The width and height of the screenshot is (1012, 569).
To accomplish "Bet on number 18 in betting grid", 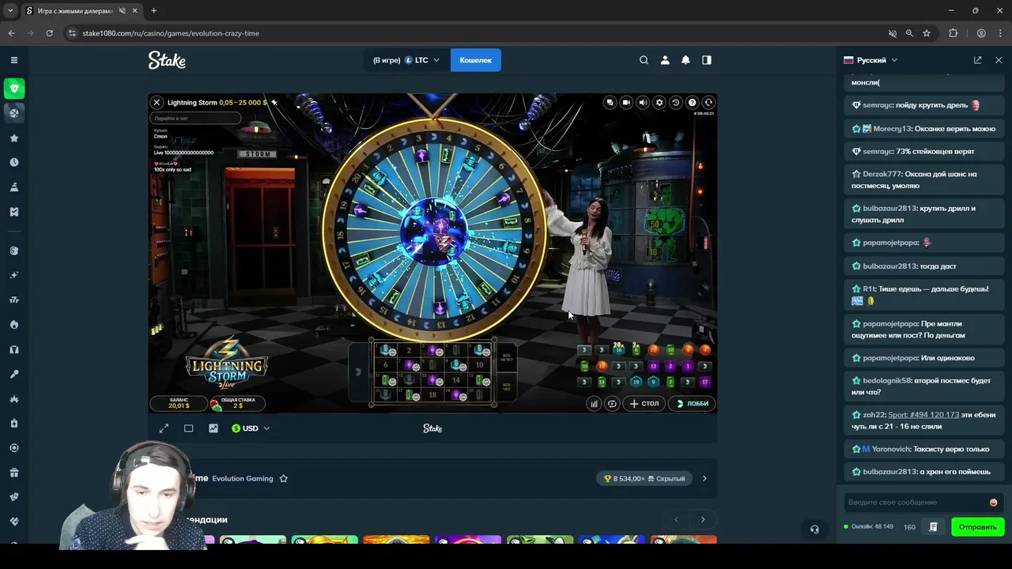I will pos(432,394).
